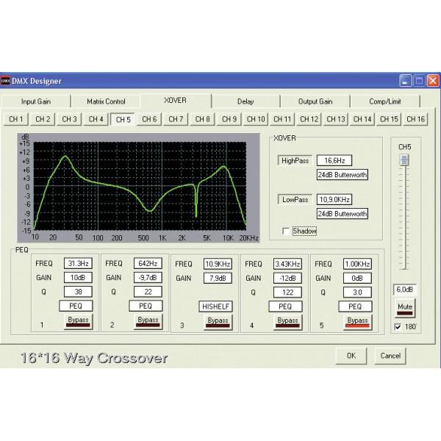
Task: Change band 2 PEQ filter type
Action: (x=146, y=305)
